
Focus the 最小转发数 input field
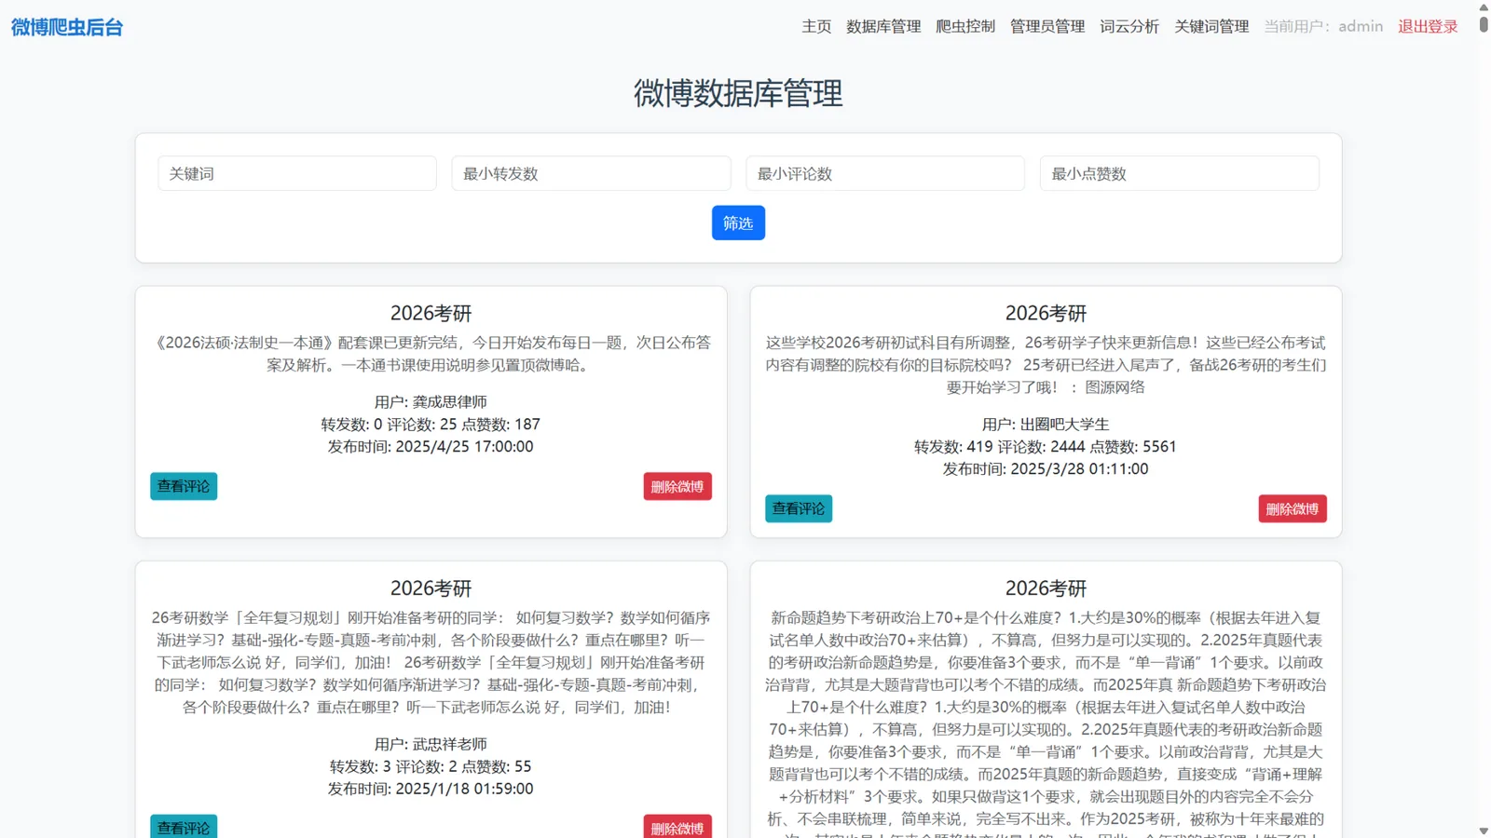click(591, 173)
